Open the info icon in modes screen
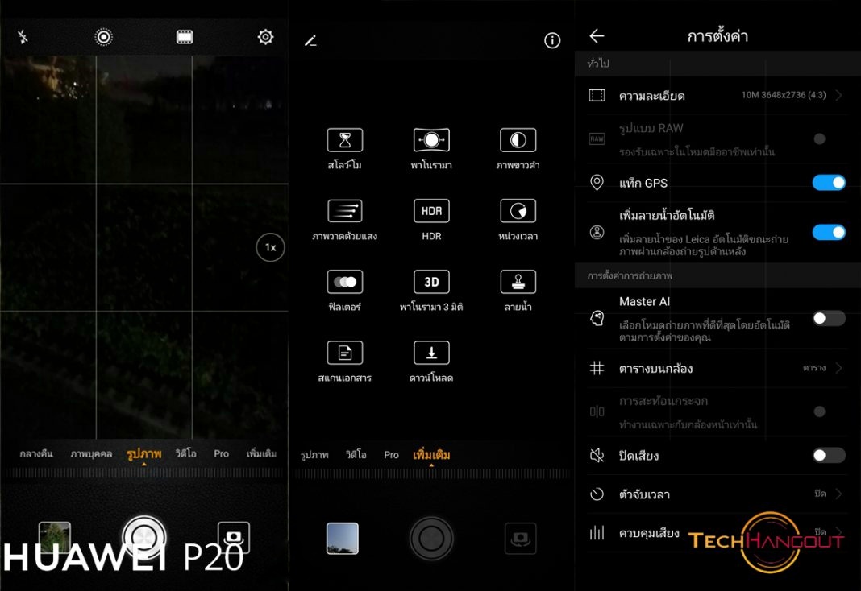 click(552, 40)
